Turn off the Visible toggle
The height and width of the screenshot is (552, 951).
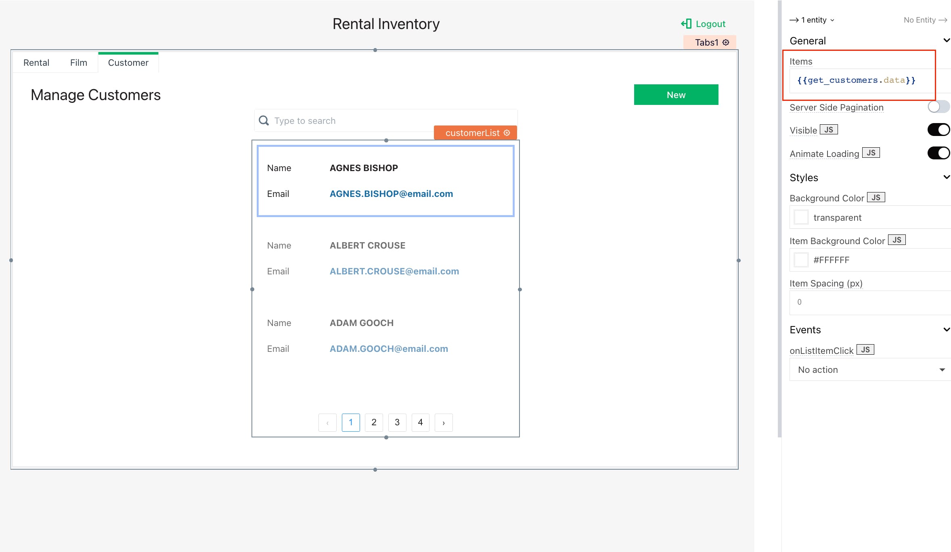pyautogui.click(x=938, y=130)
